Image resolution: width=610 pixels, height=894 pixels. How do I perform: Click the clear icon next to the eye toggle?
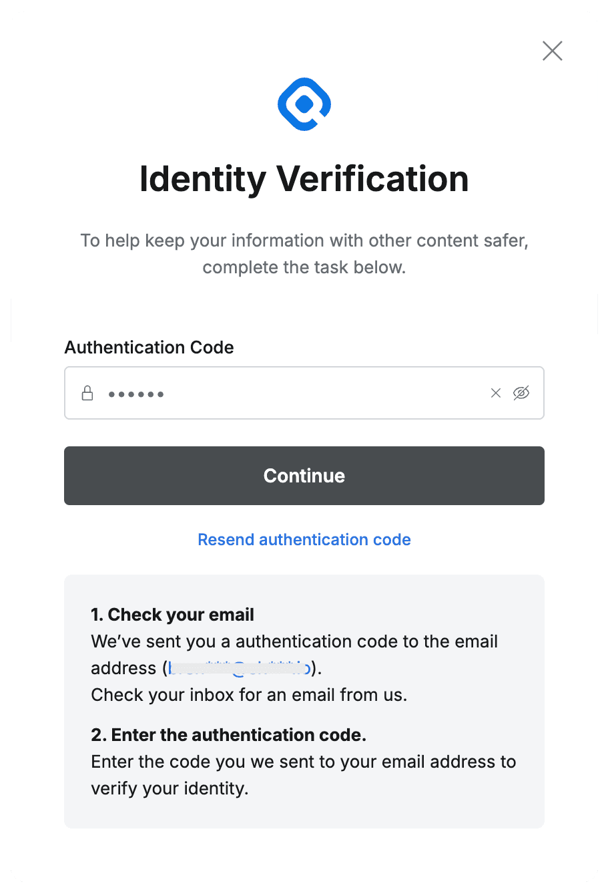(x=495, y=393)
